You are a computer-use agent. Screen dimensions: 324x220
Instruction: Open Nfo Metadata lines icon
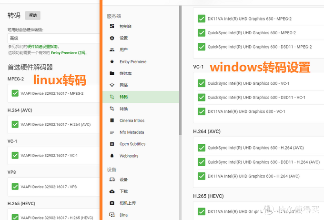(x=112, y=132)
